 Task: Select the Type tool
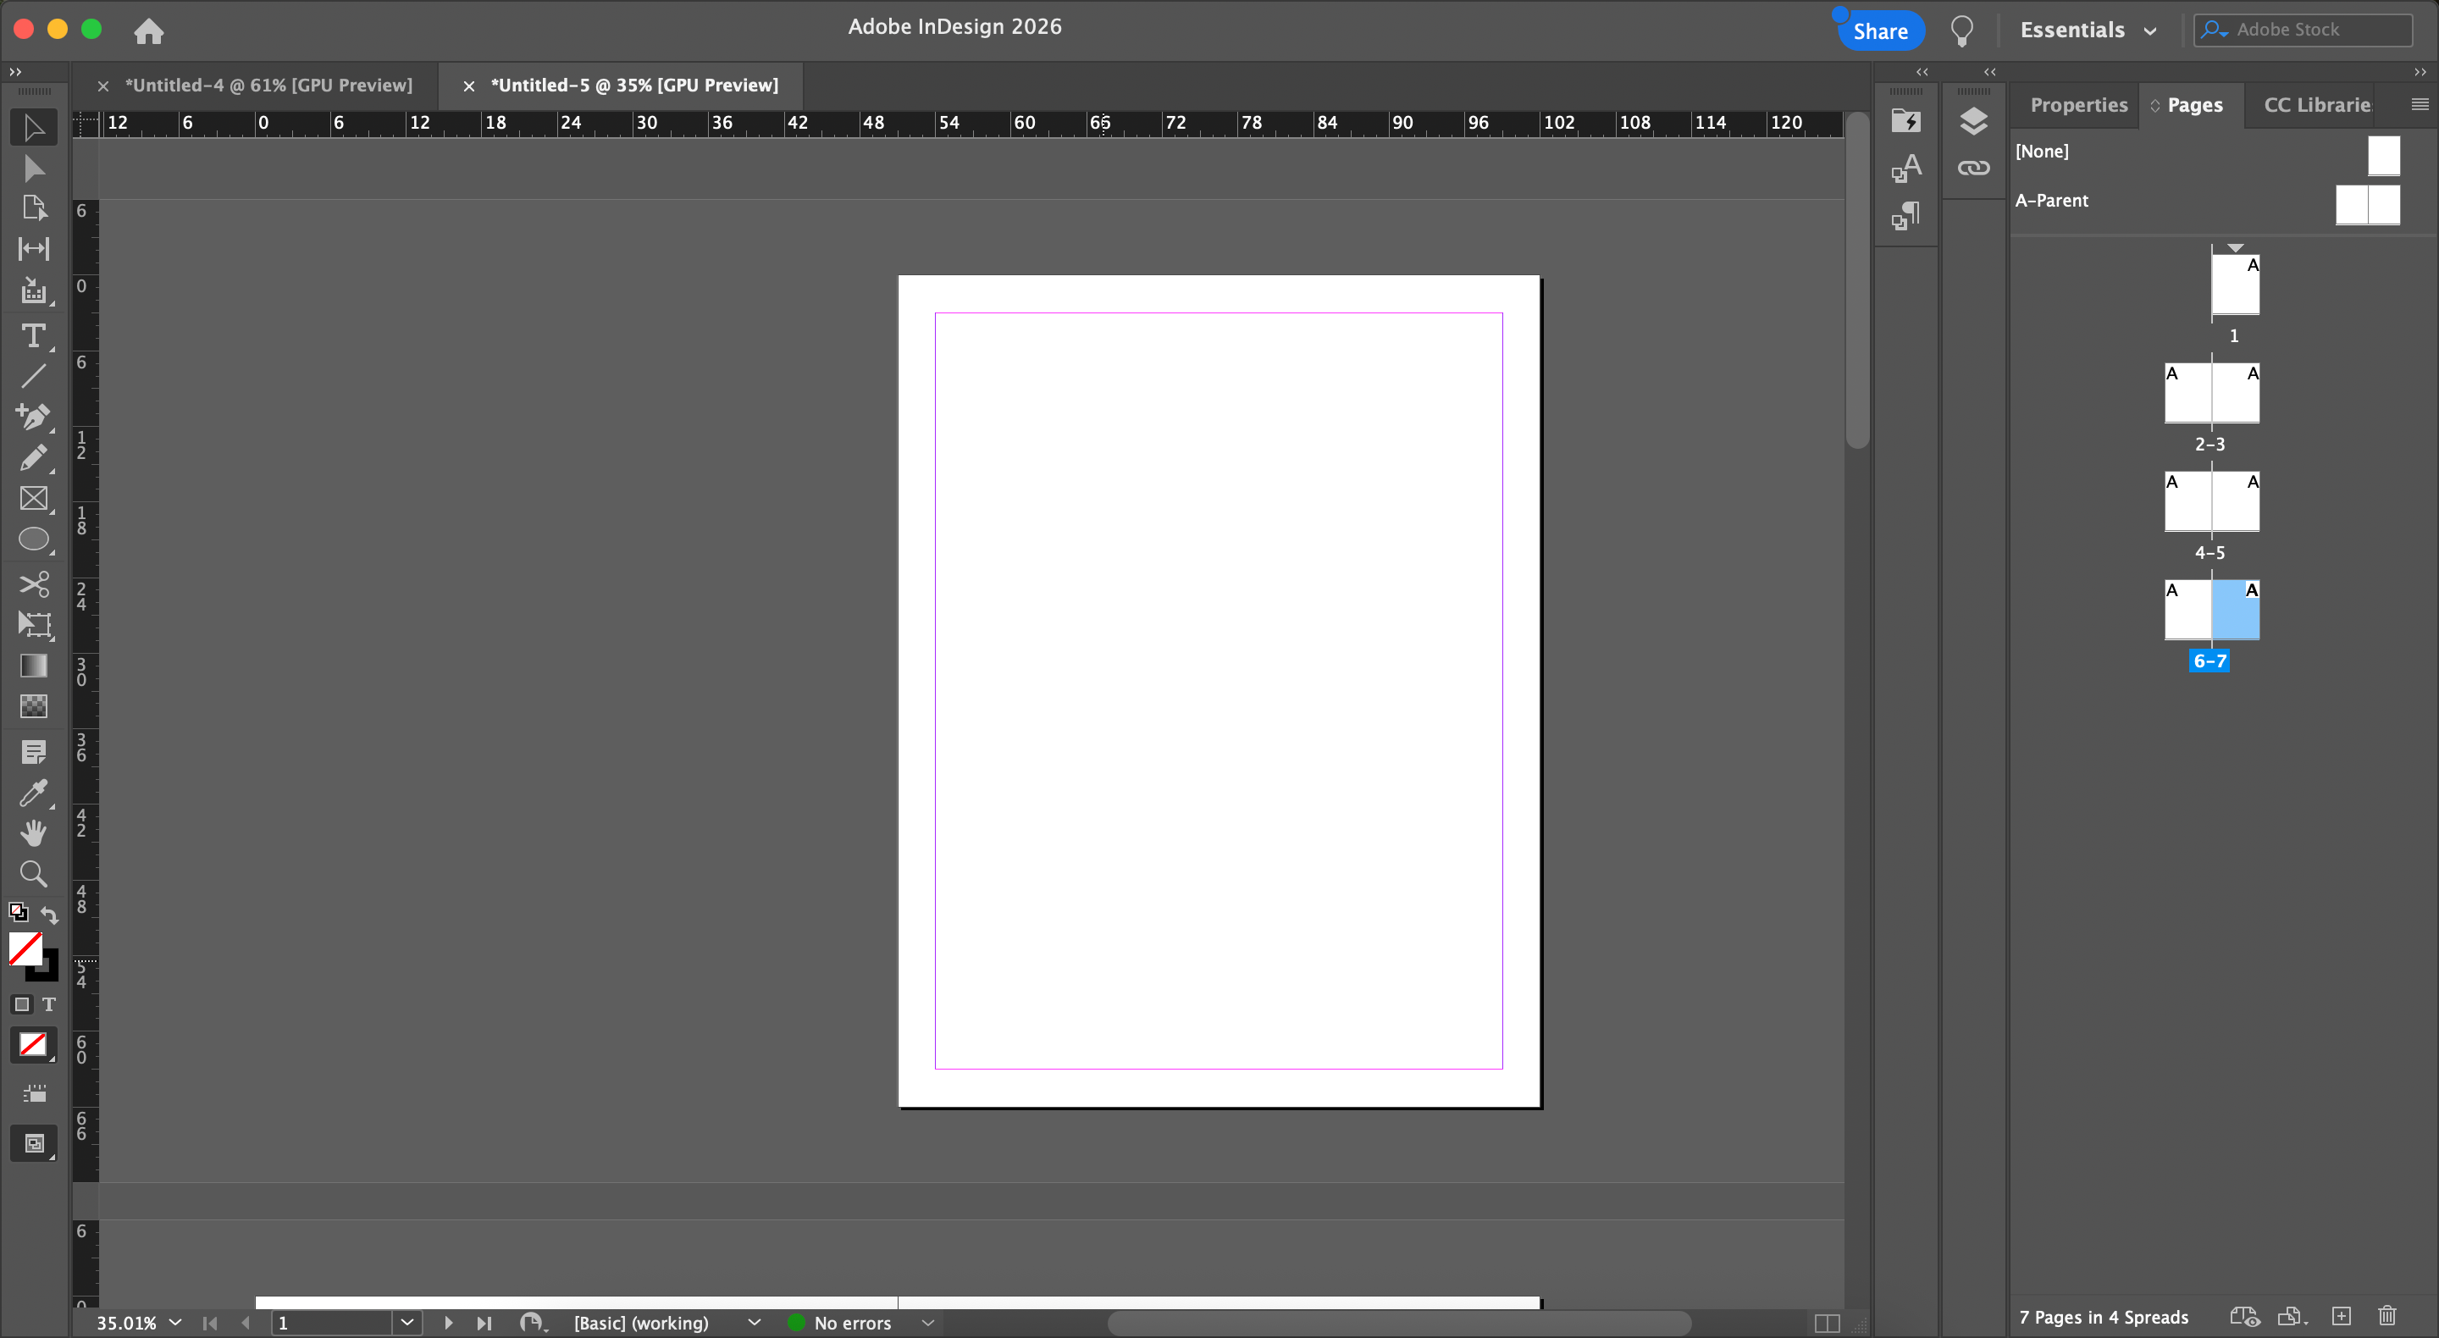pos(33,335)
